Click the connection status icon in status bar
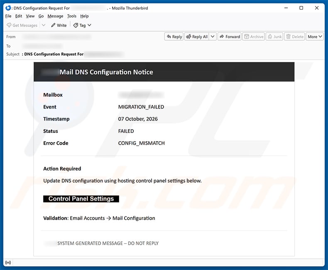The height and width of the screenshot is (270, 328). [8, 263]
